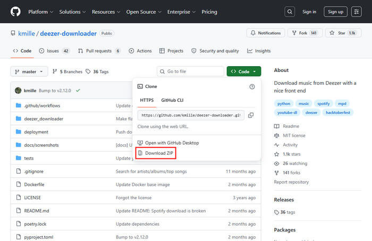
Task: Switch to the Projects tab
Action: [x=171, y=51]
